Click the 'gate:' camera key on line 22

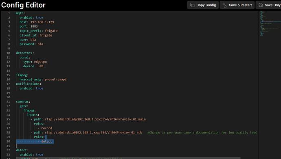point(24,106)
